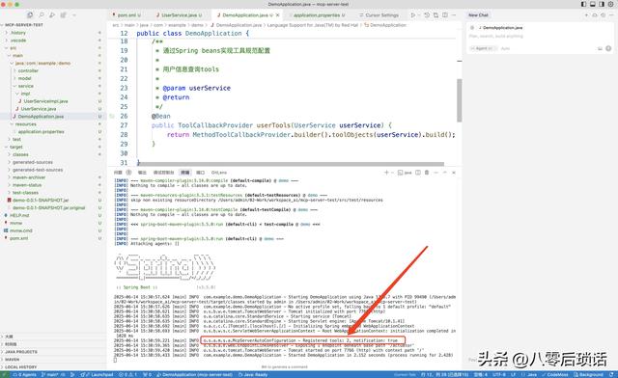Toggle the primary sidebar layout icon in the title bar
The width and height of the screenshot is (618, 378).
(583, 4)
